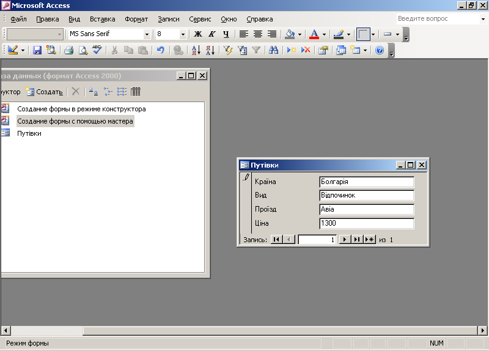Image resolution: width=489 pixels, height=351 pixels.
Task: Open the Файл menu
Action: click(x=18, y=19)
